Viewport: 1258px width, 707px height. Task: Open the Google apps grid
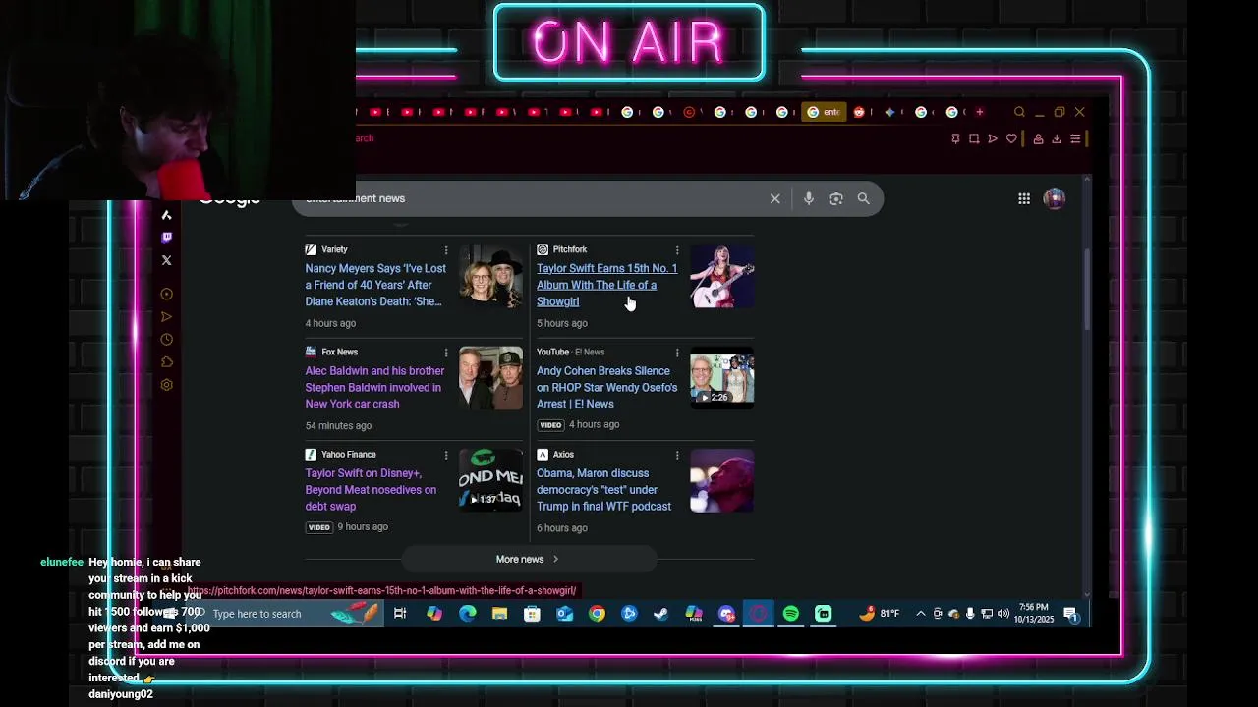click(x=1024, y=198)
